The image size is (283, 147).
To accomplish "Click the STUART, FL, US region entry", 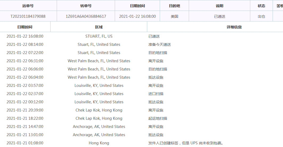I will click(x=99, y=36).
